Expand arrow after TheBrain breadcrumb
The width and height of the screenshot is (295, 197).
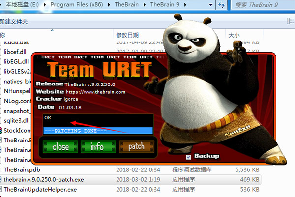[145, 5]
